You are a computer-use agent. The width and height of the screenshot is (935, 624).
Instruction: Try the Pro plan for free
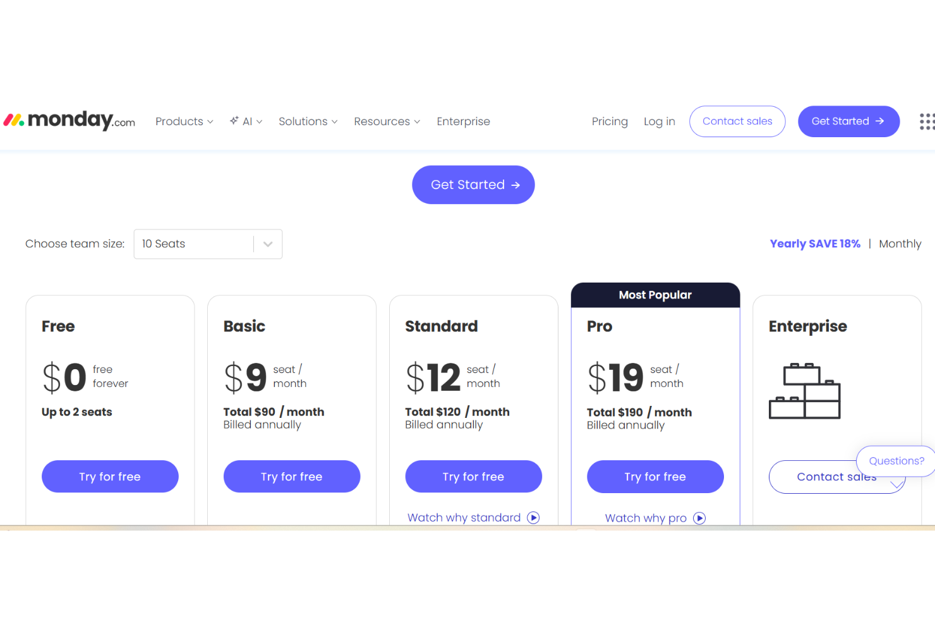click(655, 477)
